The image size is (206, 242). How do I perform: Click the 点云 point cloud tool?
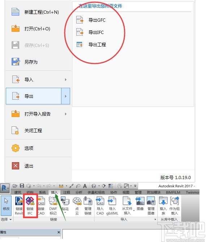coord(77,206)
